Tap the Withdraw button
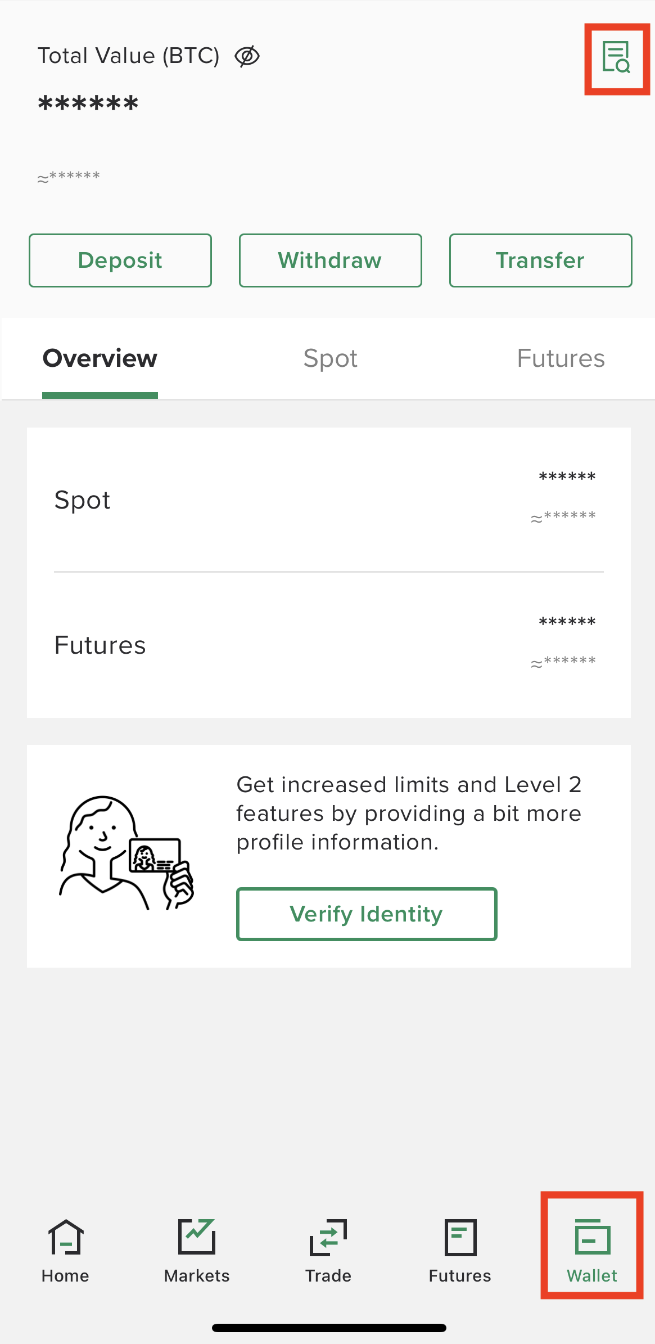This screenshot has width=655, height=1344. (x=331, y=260)
